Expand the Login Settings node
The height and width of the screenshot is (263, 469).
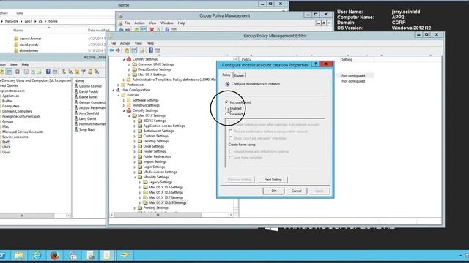point(135,167)
